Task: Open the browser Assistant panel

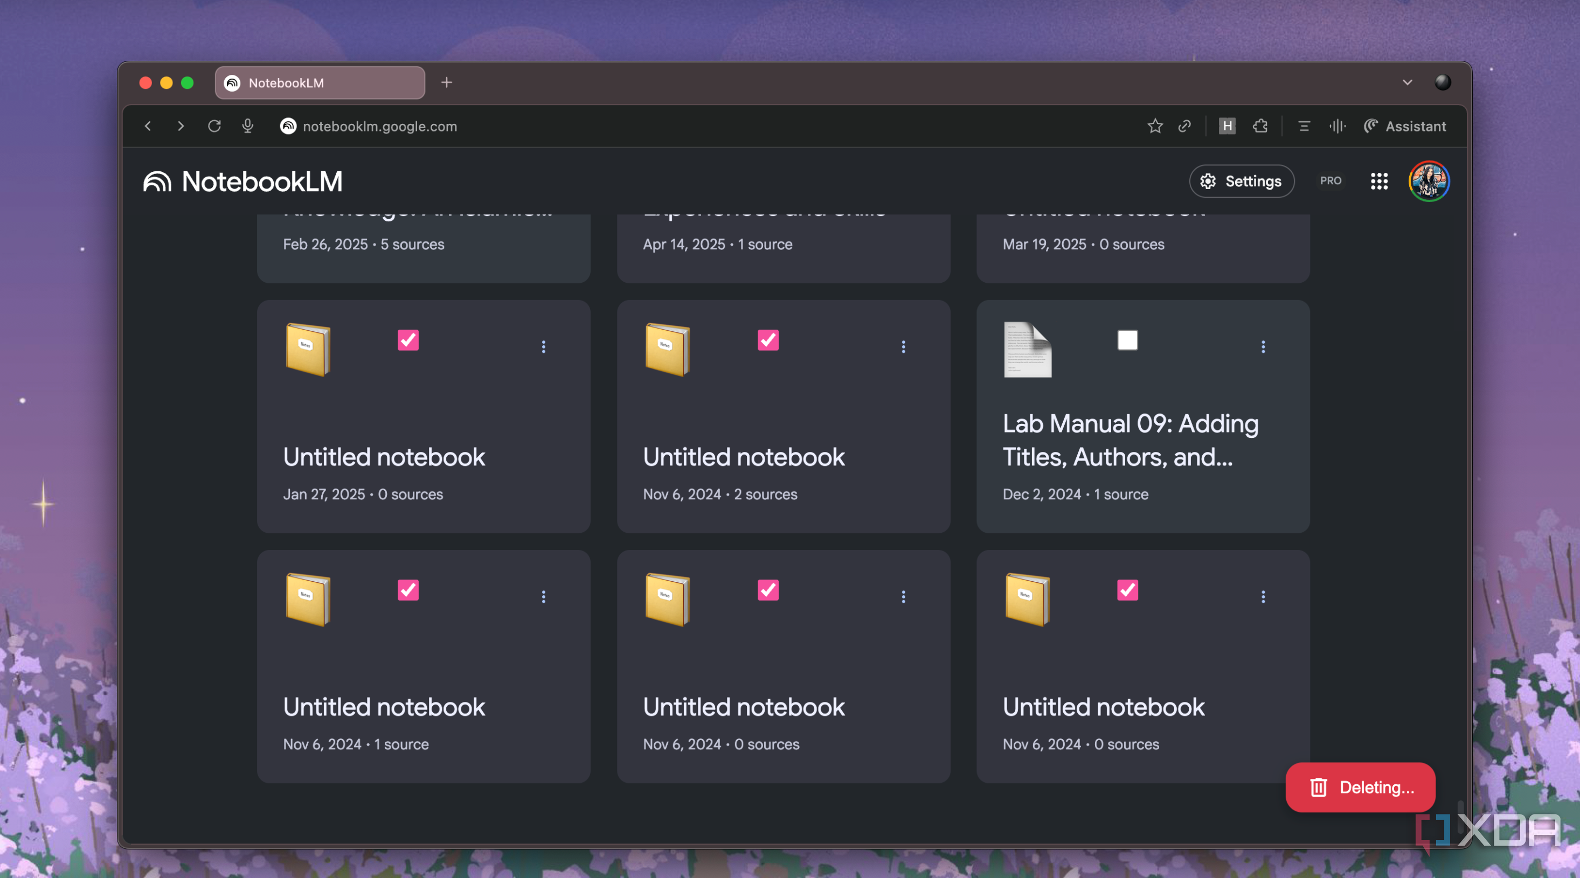Action: pos(1404,126)
